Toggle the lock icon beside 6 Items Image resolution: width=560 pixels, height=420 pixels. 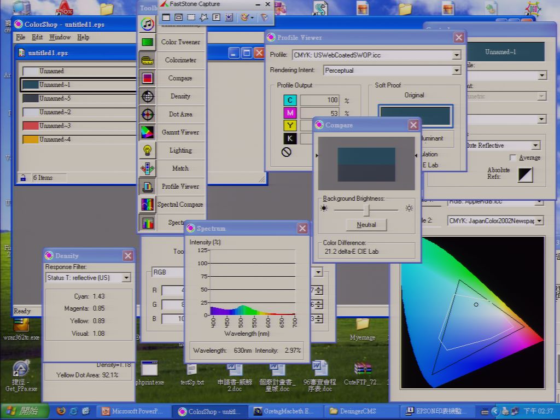pos(23,178)
